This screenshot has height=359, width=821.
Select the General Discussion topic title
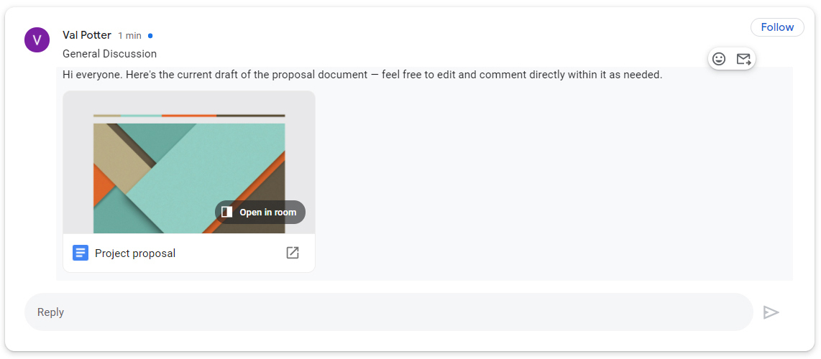(x=109, y=54)
